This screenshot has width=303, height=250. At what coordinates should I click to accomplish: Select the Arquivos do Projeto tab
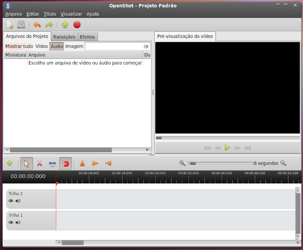[27, 37]
